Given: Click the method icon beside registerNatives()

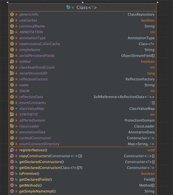Looking at the screenshot, I should coord(12,150).
